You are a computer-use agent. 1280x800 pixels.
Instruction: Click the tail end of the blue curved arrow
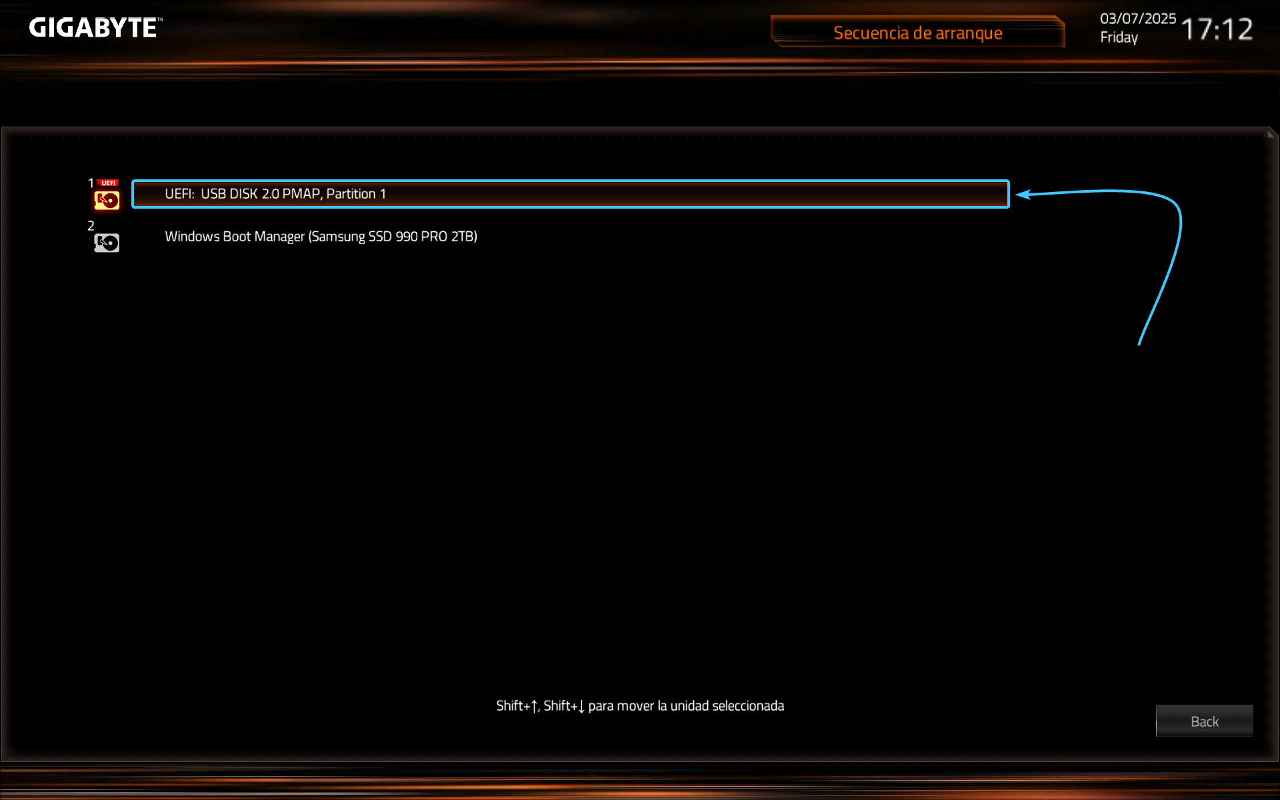point(1139,343)
